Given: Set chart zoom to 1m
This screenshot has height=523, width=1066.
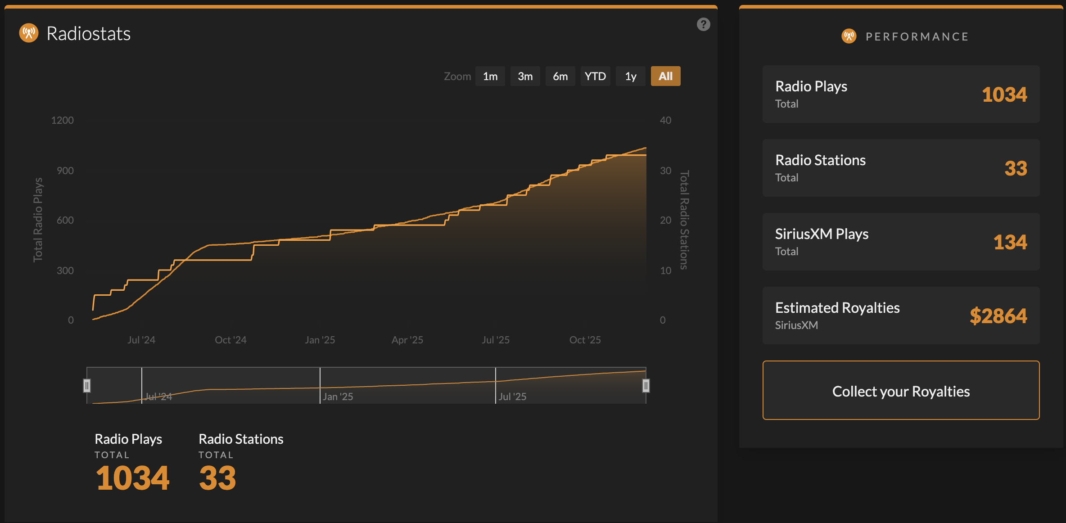Looking at the screenshot, I should coord(490,76).
